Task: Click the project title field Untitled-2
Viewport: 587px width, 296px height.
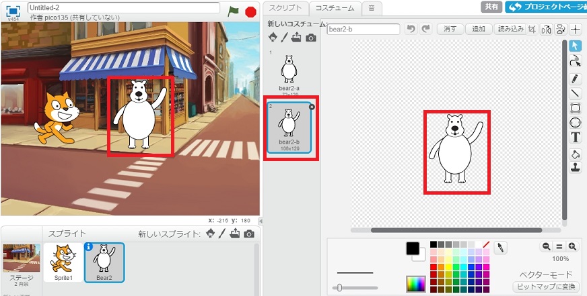Action: 124,7
